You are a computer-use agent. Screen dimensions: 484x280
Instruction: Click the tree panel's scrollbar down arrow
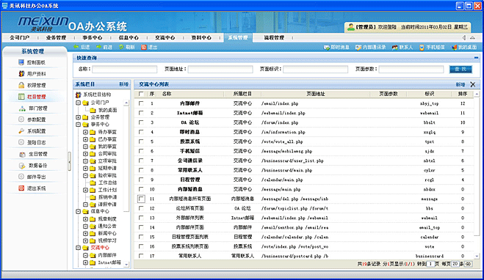pos(126,265)
